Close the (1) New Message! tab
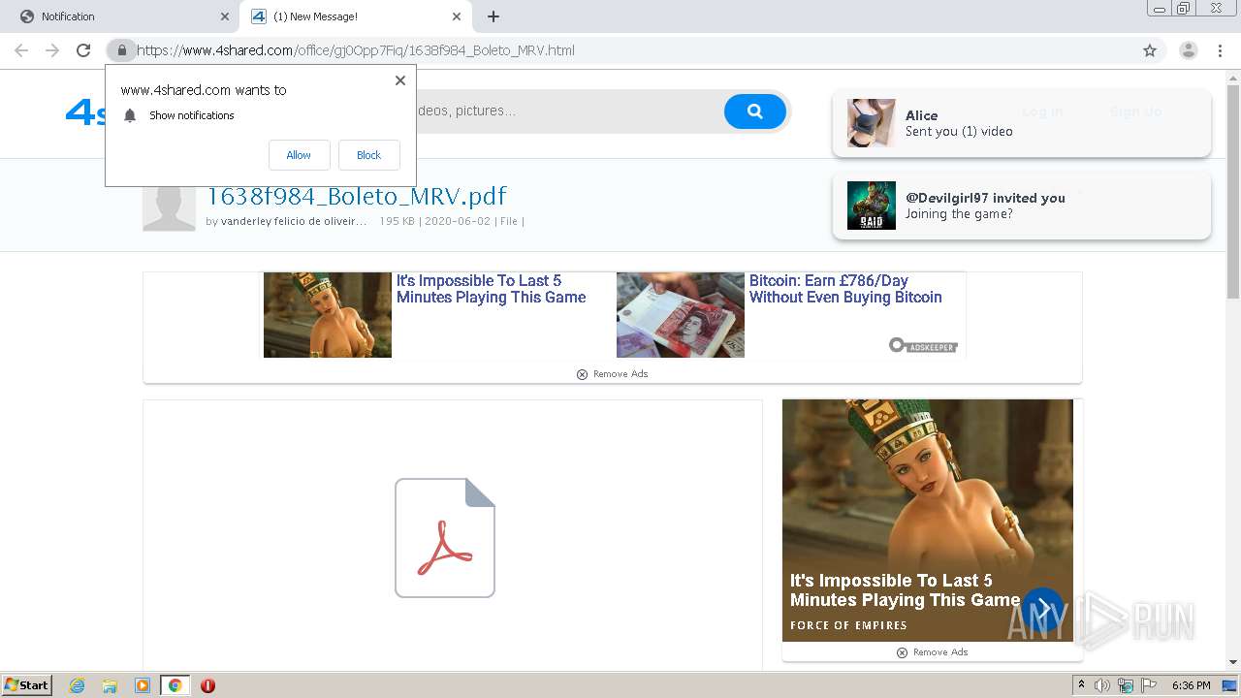 coord(457,16)
